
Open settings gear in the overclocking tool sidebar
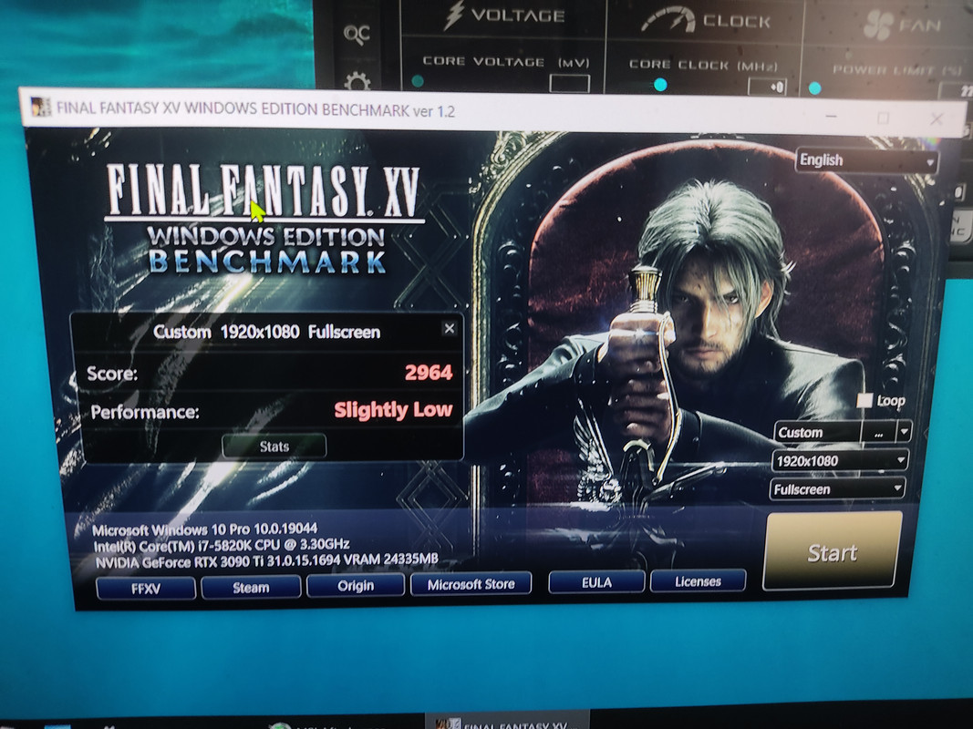357,81
